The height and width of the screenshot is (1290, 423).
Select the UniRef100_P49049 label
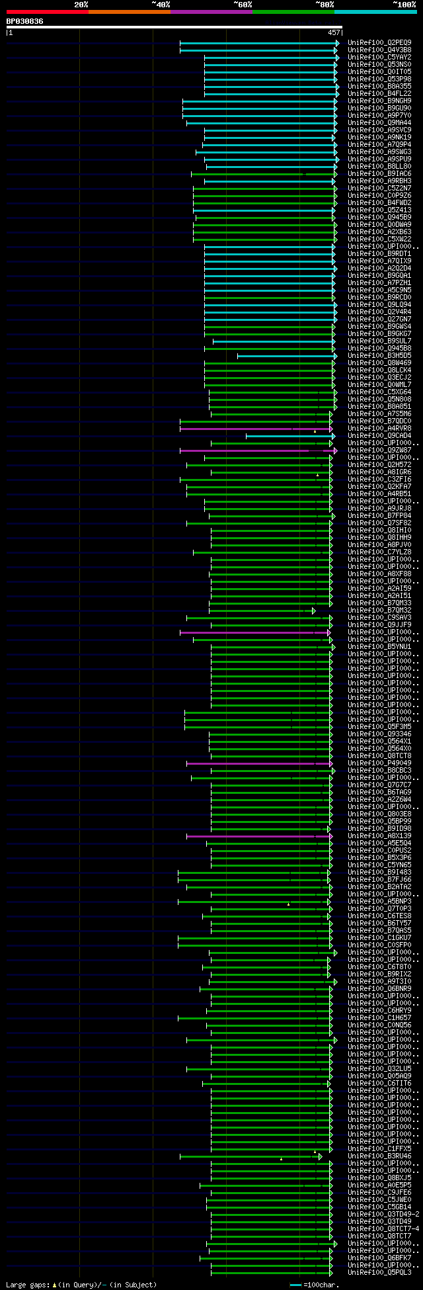(x=379, y=763)
